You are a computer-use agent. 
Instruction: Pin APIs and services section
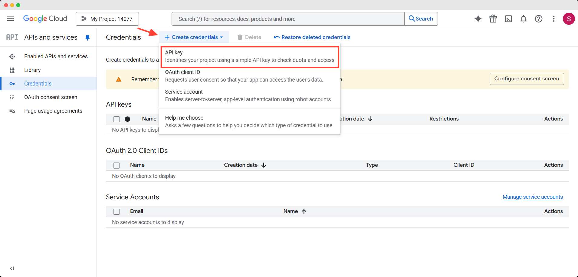pyautogui.click(x=88, y=37)
